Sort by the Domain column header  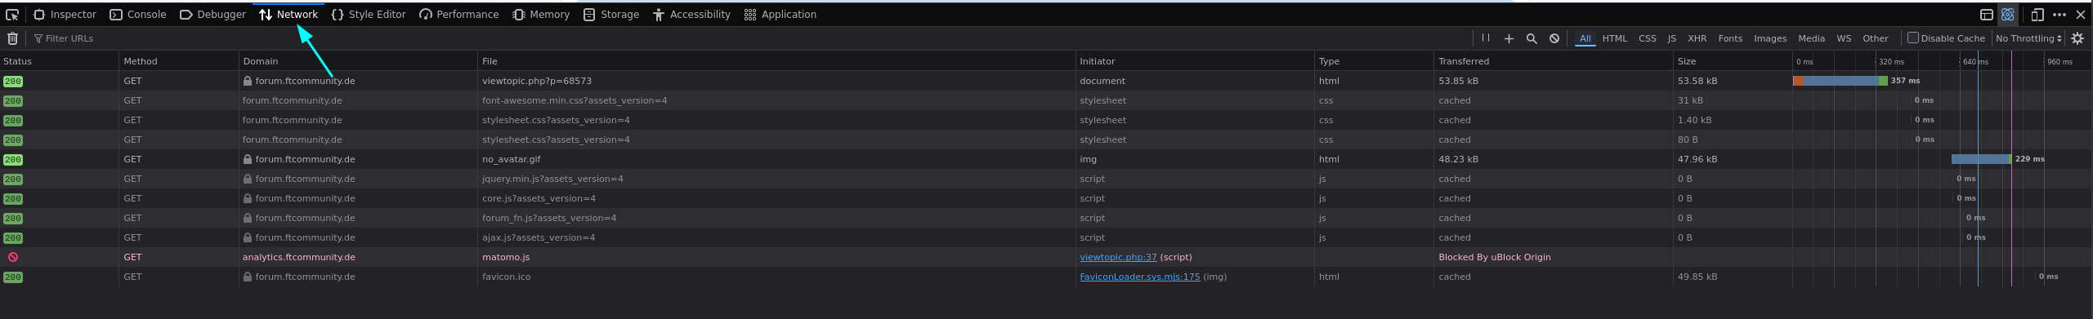coord(358,61)
